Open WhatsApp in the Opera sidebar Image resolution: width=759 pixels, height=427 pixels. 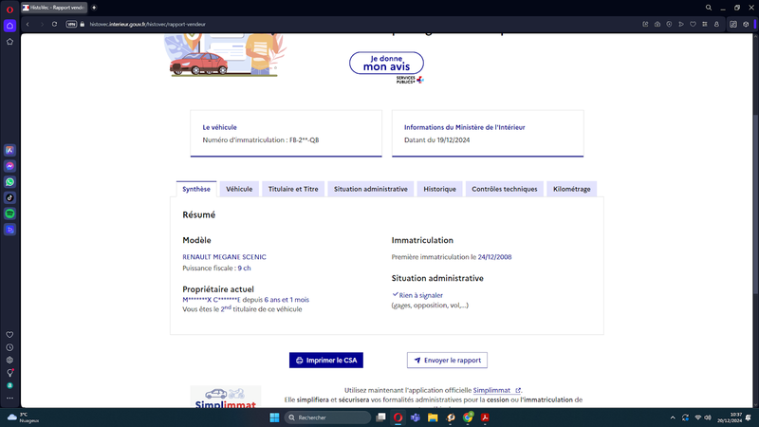point(9,182)
